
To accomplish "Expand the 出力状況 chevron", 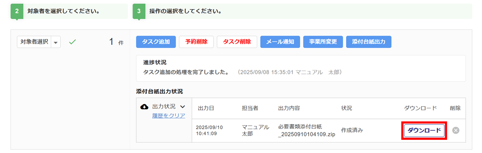I will pyautogui.click(x=183, y=107).
